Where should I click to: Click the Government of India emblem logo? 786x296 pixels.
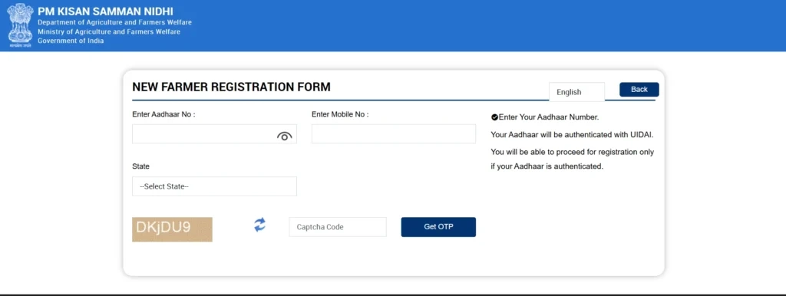pyautogui.click(x=20, y=25)
